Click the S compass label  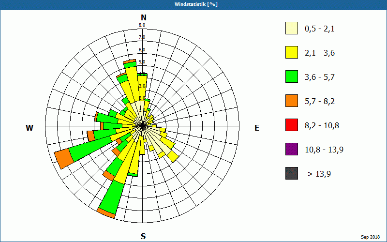pyautogui.click(x=143, y=236)
